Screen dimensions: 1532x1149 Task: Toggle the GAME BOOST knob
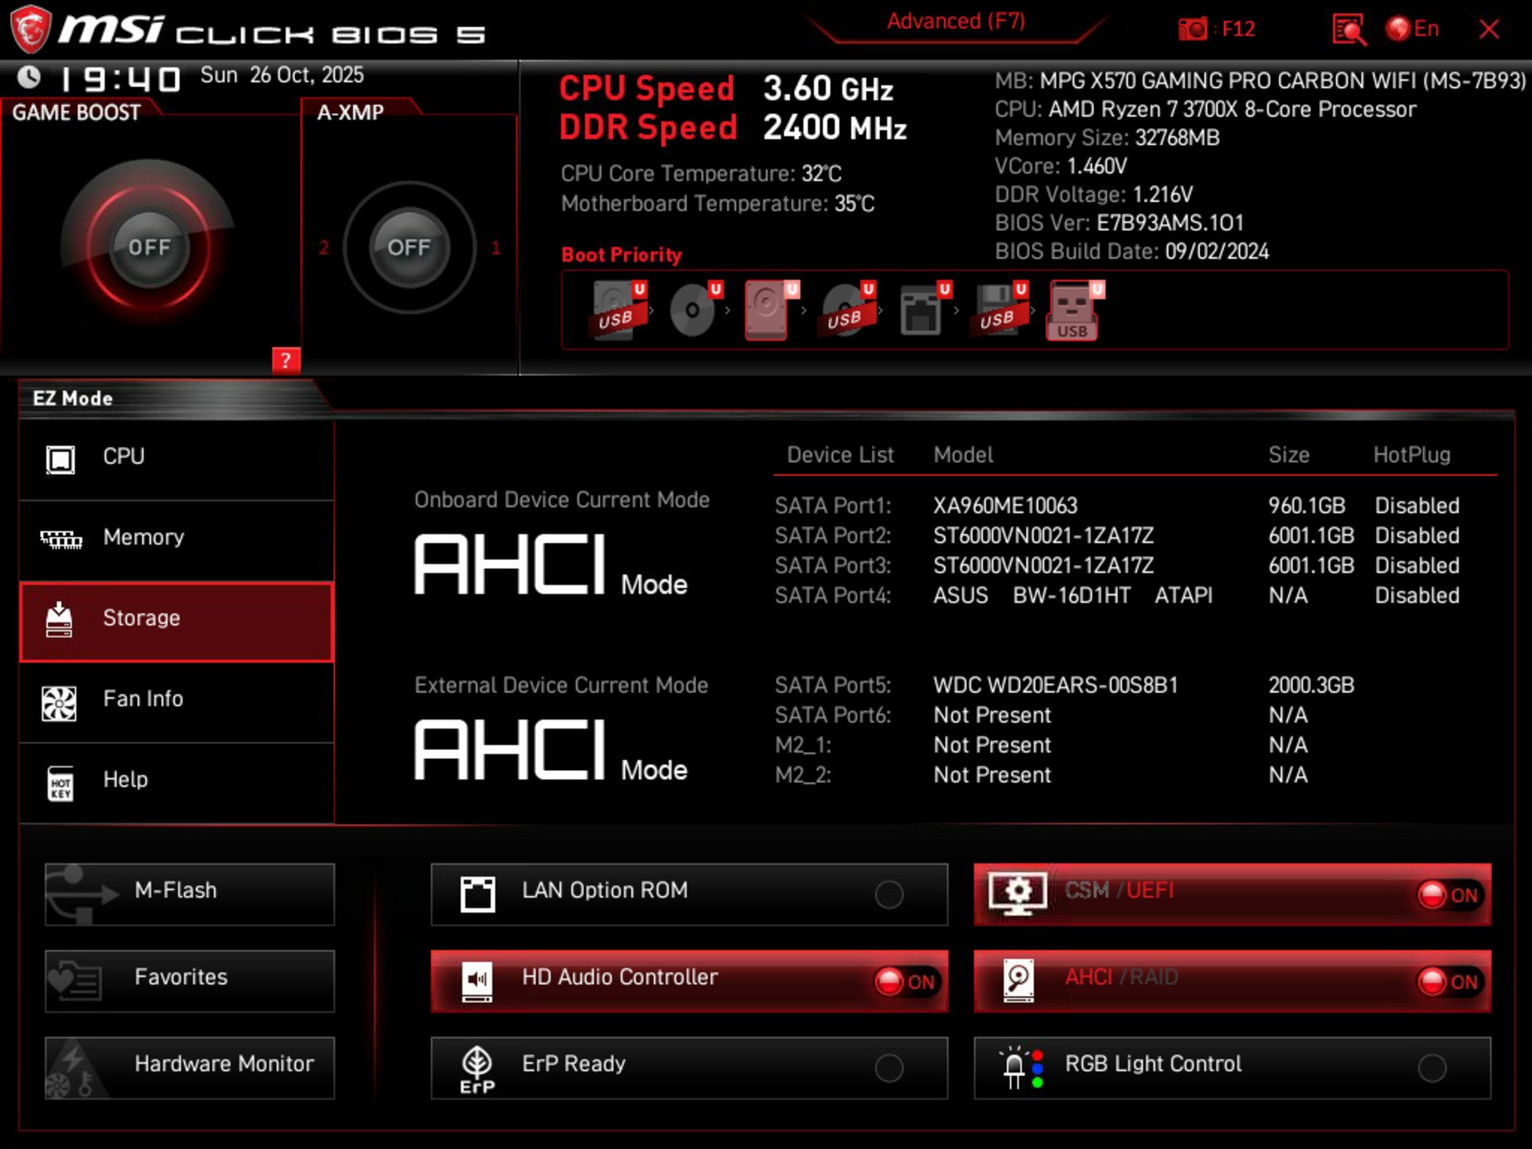[149, 247]
